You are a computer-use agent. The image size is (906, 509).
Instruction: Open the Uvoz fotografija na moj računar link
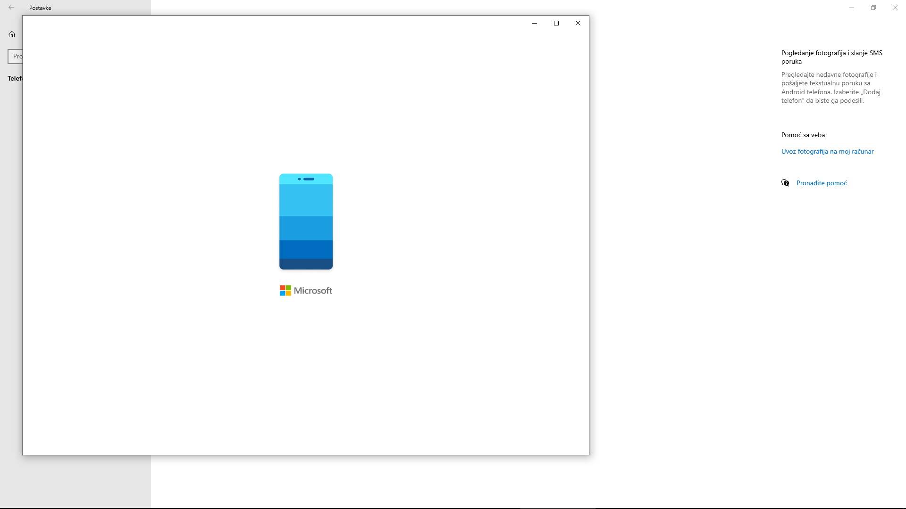point(827,151)
